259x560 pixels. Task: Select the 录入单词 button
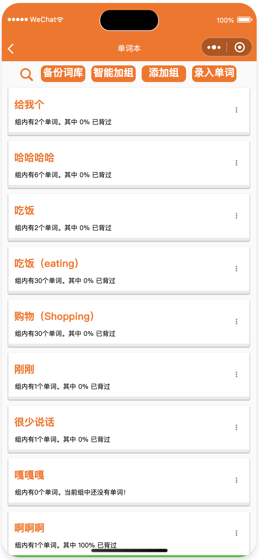(214, 73)
